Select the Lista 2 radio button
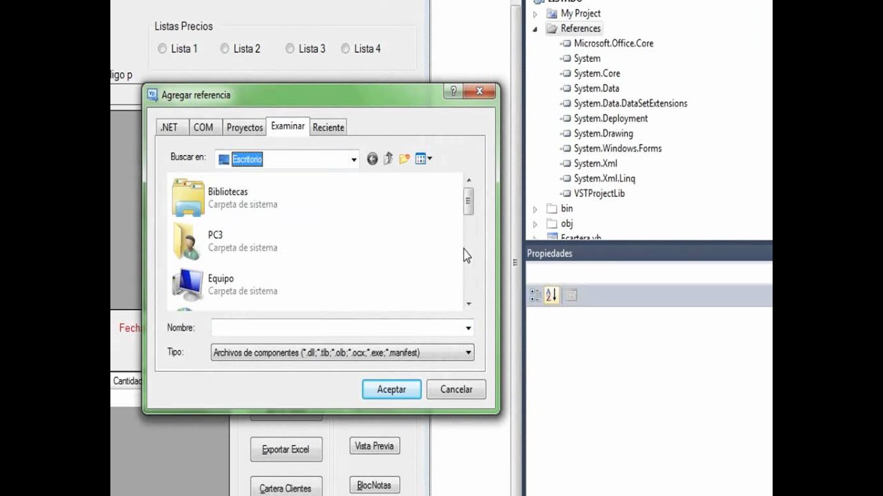This screenshot has width=883, height=496. click(224, 49)
